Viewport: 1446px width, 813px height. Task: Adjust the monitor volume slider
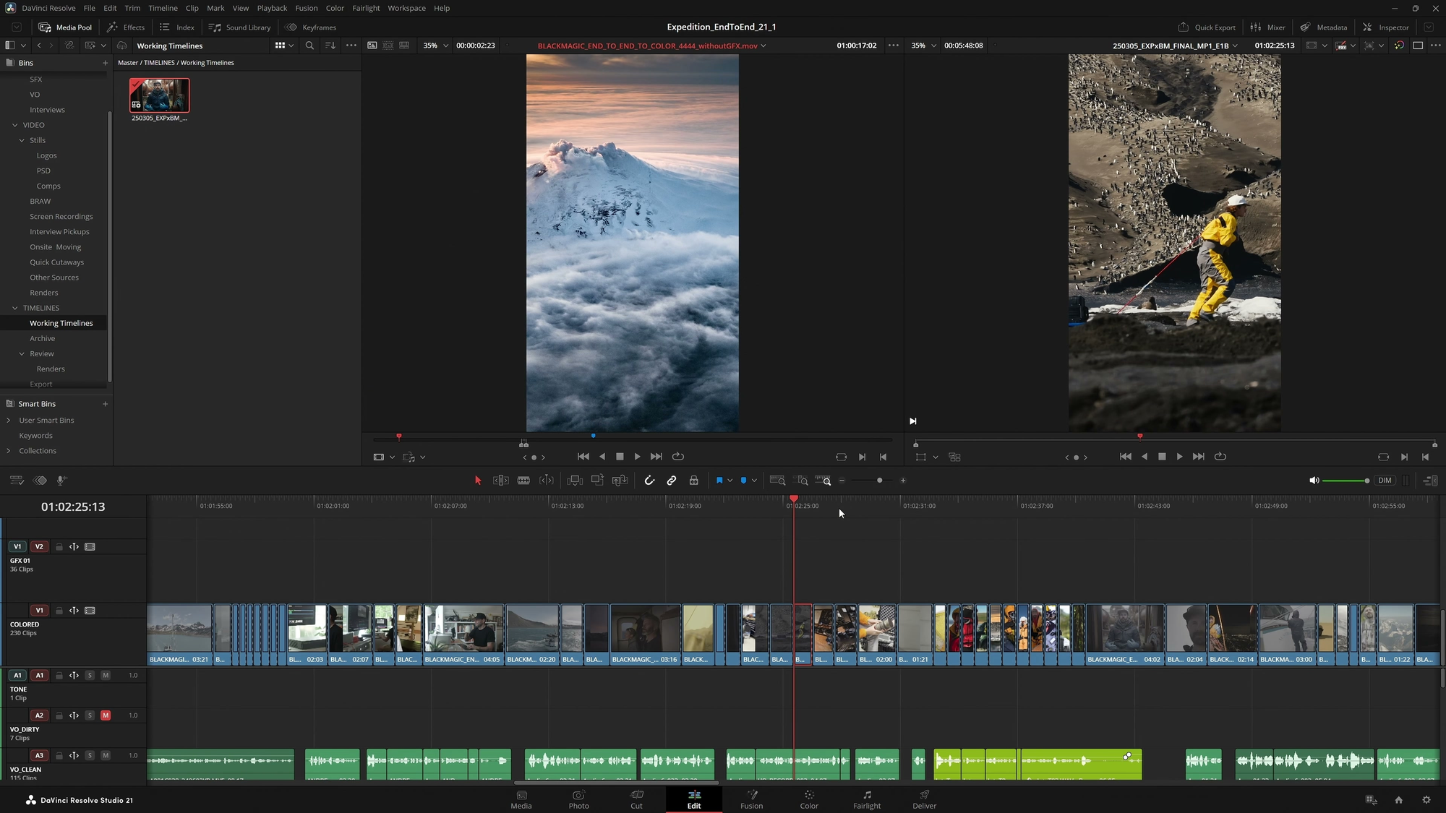pyautogui.click(x=1345, y=481)
